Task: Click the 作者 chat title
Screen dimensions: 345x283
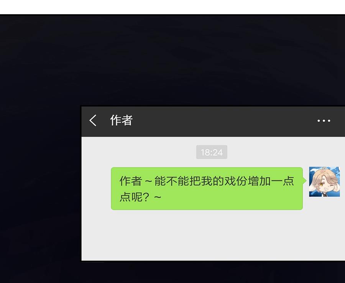Action: pyautogui.click(x=121, y=120)
